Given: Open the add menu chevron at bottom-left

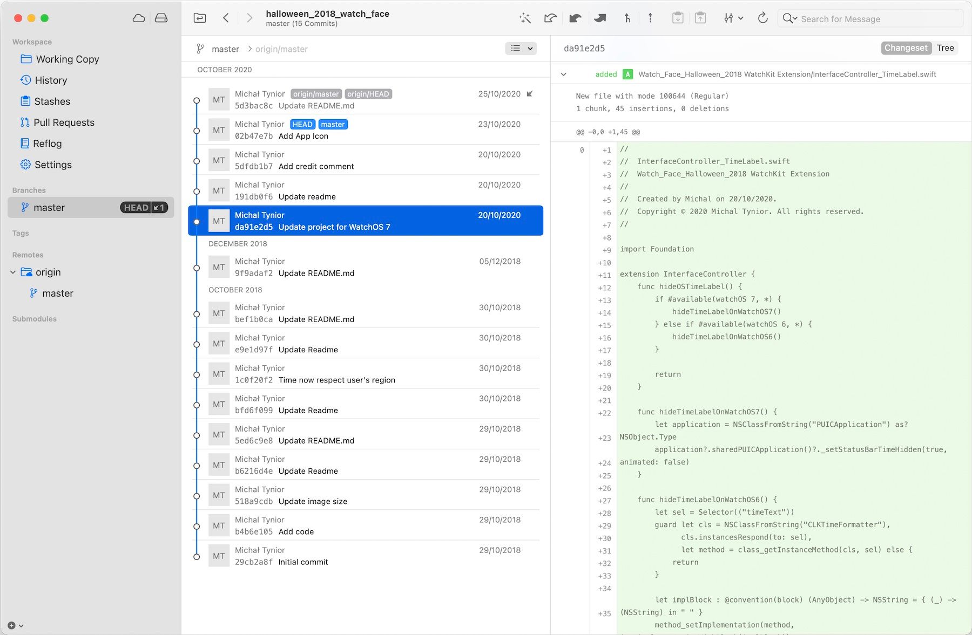Looking at the screenshot, I should coord(21,626).
